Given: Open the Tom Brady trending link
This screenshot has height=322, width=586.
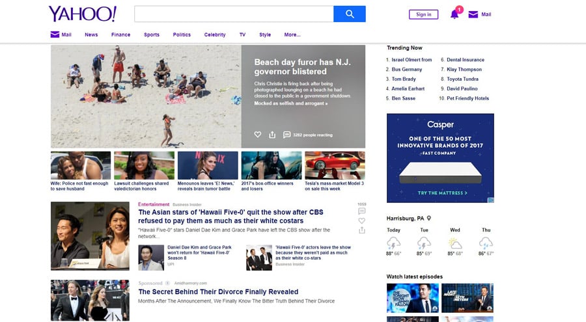Looking at the screenshot, I should point(404,79).
